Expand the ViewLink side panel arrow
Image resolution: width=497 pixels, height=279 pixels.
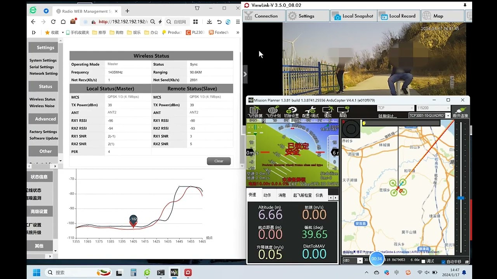(x=245, y=74)
